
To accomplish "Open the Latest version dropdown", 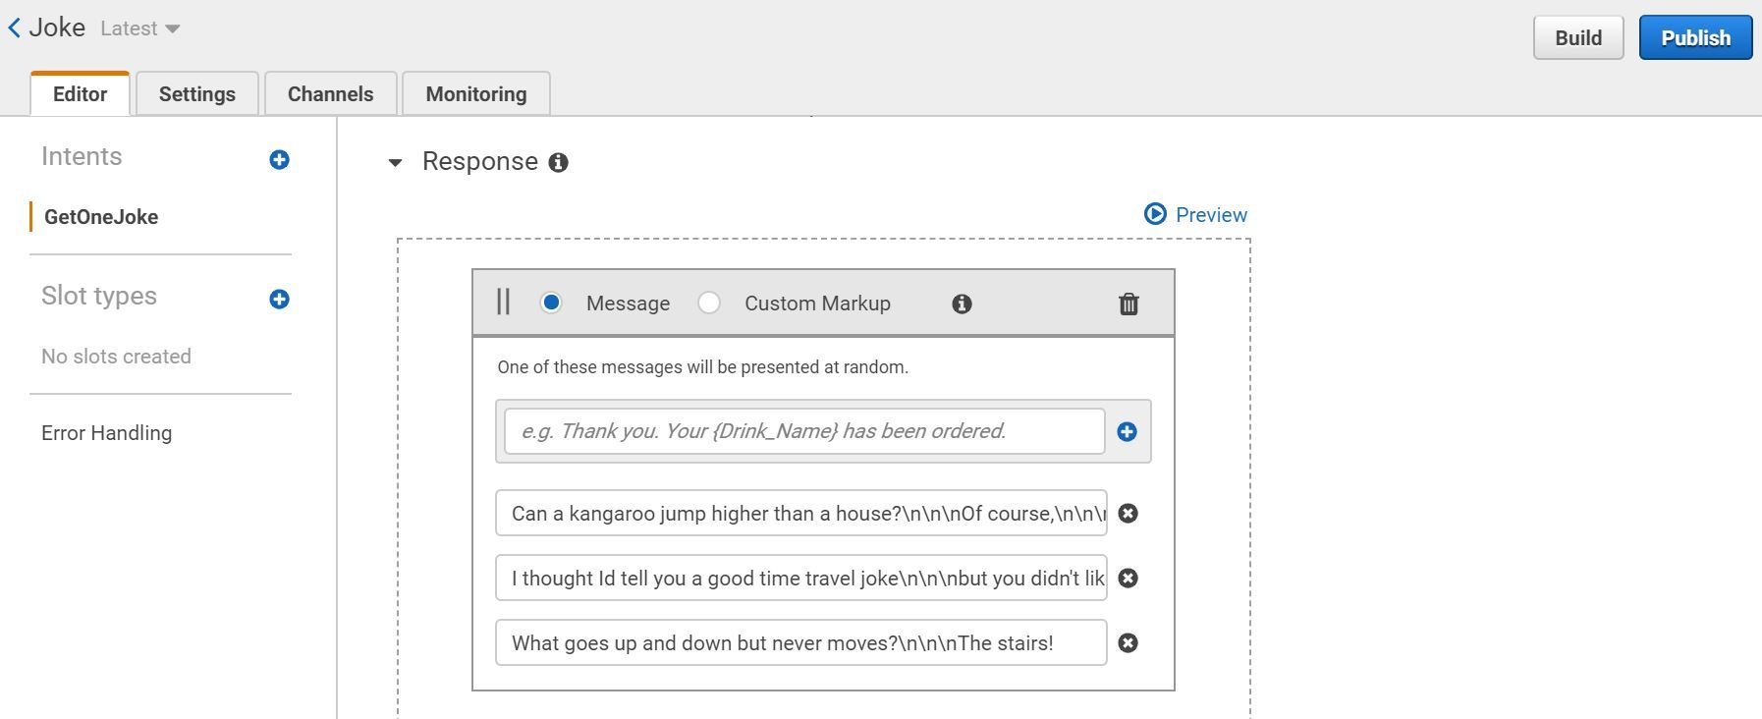I will pos(139,28).
